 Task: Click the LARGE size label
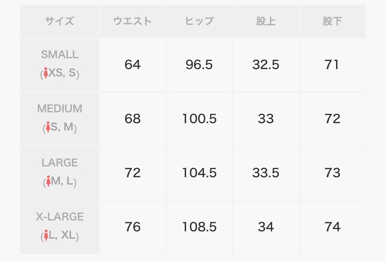point(60,163)
